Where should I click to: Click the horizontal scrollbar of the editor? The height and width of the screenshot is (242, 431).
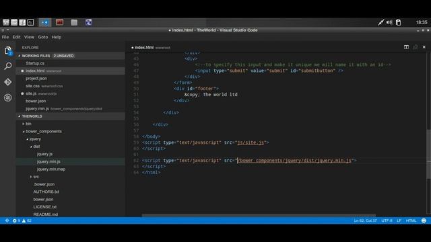[259, 215]
